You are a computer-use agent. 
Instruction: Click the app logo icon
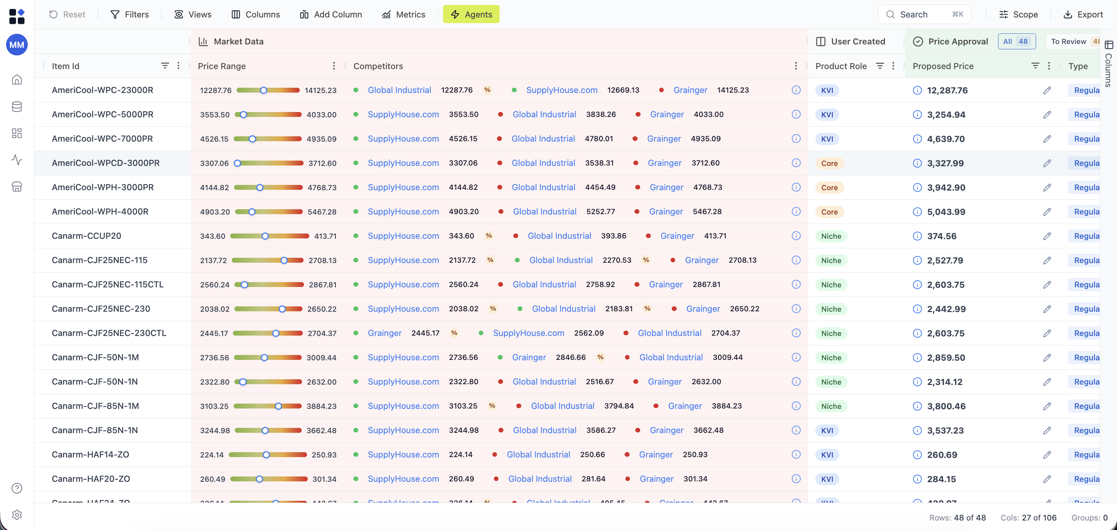click(17, 16)
